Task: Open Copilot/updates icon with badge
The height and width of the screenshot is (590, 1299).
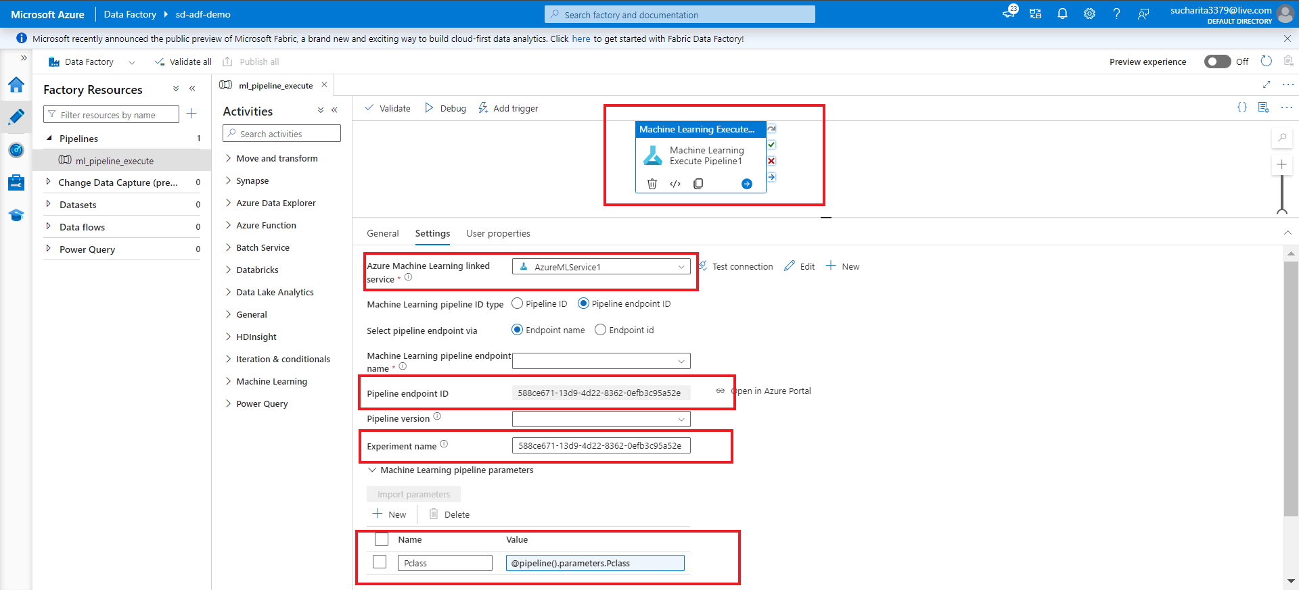Action: 1009,12
